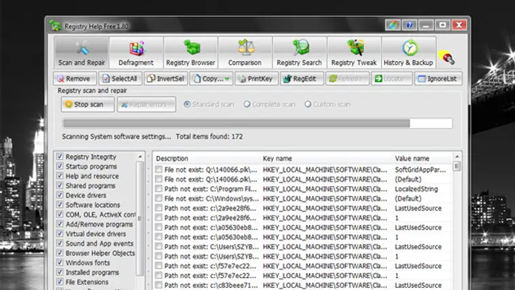The height and width of the screenshot is (290, 515).
Task: Uncheck the Registry Integrity checkbox
Action: (x=60, y=157)
